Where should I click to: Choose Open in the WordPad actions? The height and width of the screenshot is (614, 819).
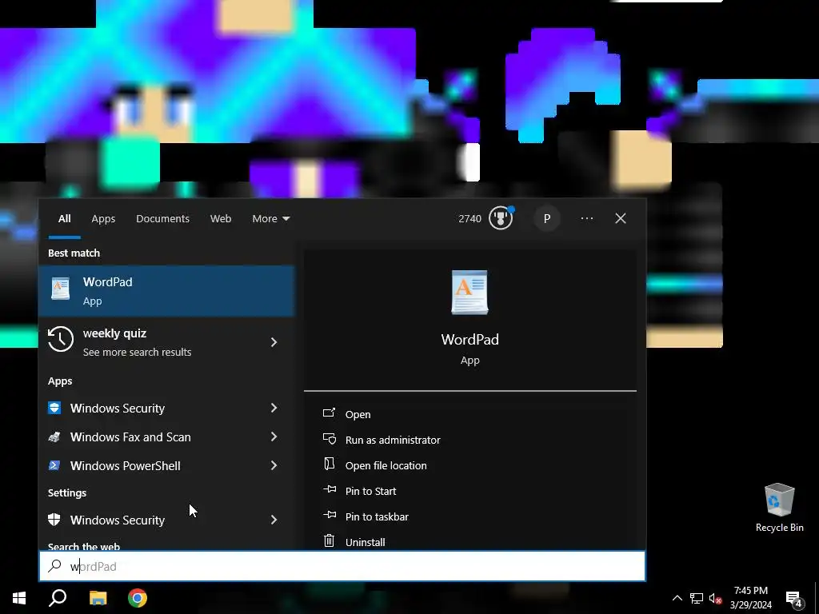pyautogui.click(x=358, y=414)
